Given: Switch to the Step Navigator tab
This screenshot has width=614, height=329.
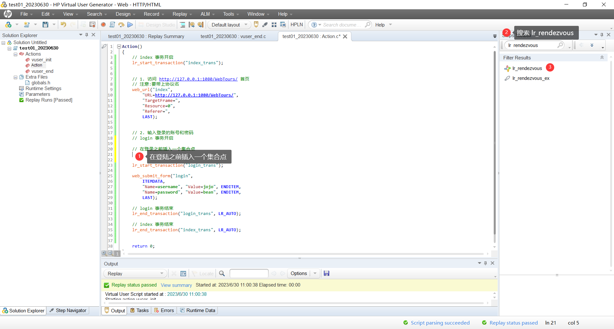Looking at the screenshot, I should click(68, 310).
